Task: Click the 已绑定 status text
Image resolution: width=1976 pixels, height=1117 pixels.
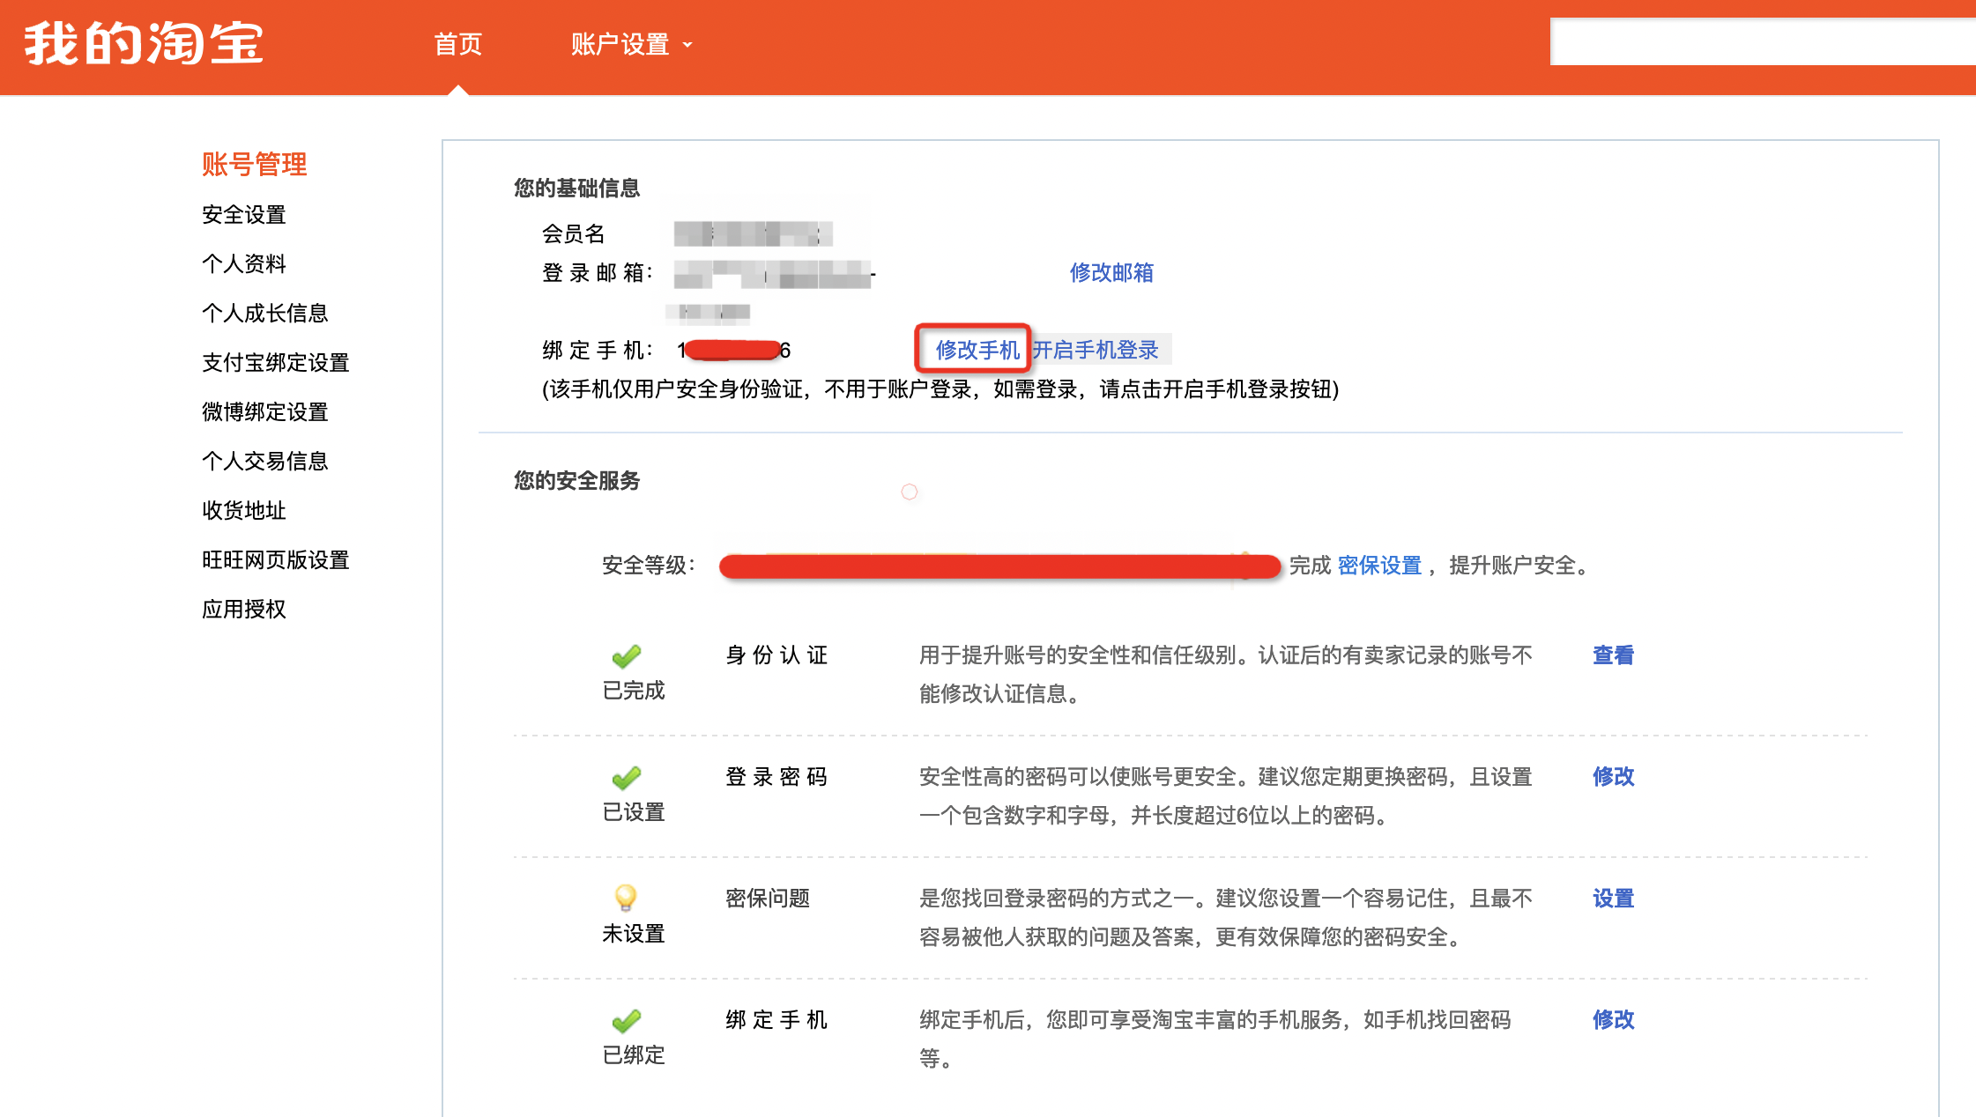Action: [x=634, y=1055]
